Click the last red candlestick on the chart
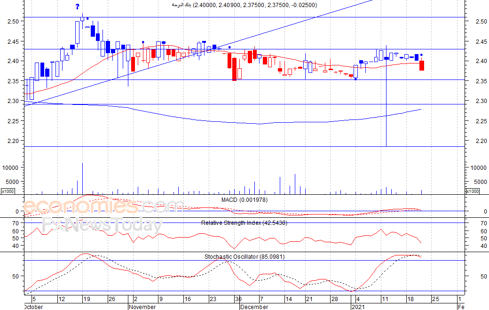Viewport: 489px width, 310px height. pos(422,65)
